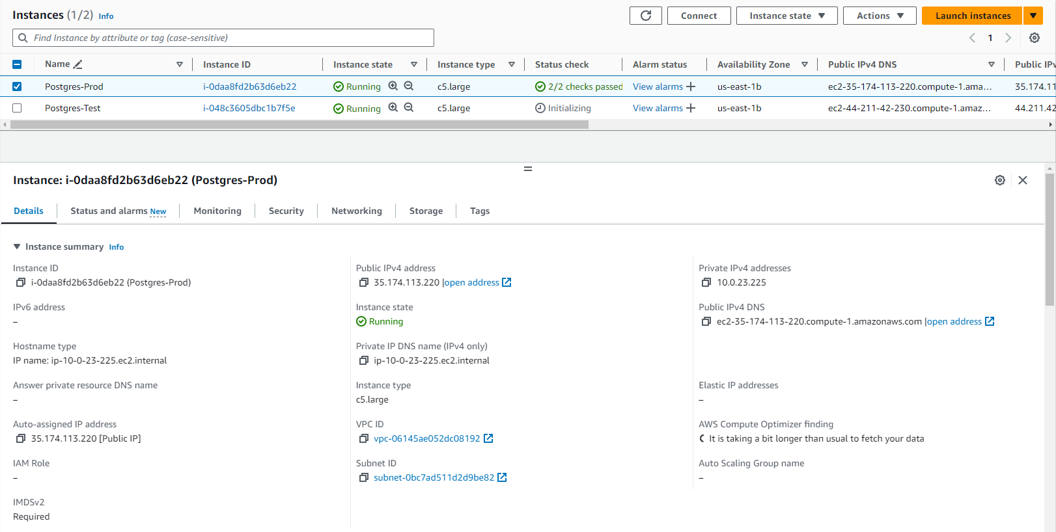1056x532 pixels.
Task: Collapse the Instance summary section
Action: pyautogui.click(x=17, y=246)
